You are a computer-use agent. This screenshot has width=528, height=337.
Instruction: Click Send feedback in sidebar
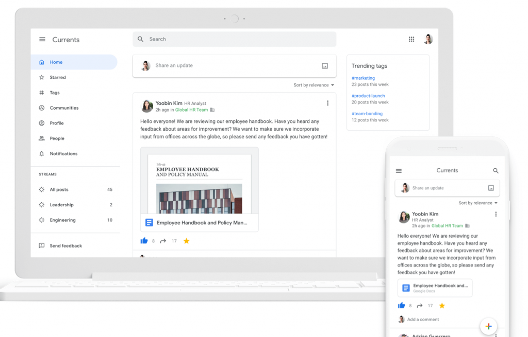pos(65,245)
